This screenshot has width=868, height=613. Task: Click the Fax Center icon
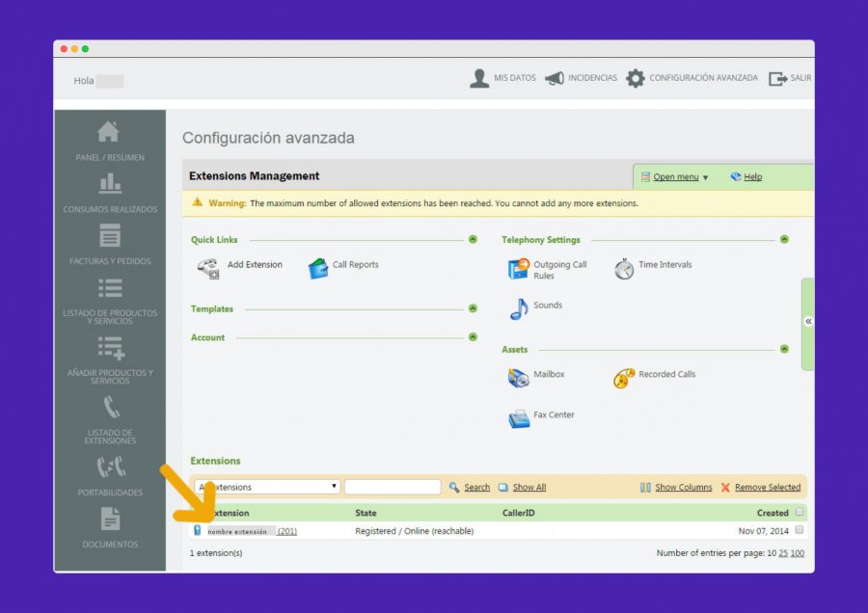[x=519, y=419]
